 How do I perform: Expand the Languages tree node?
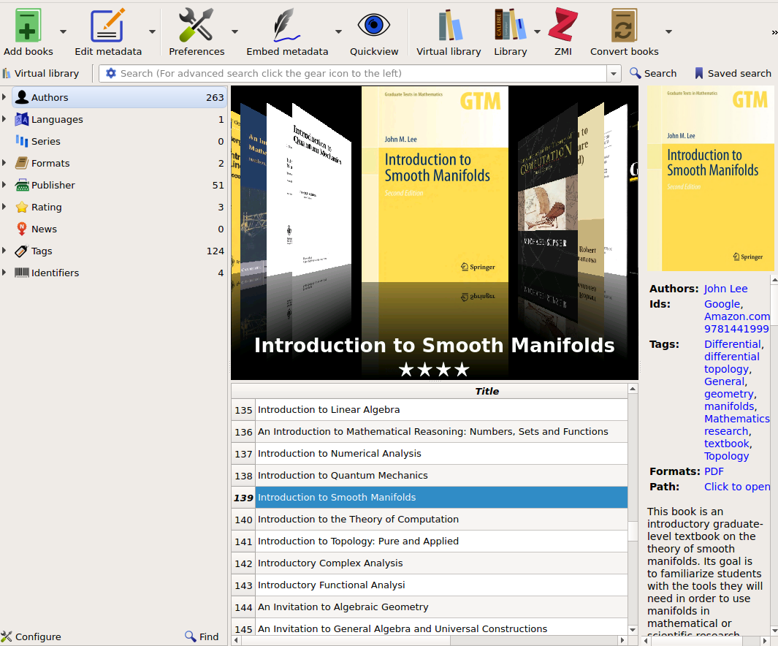(x=4, y=119)
